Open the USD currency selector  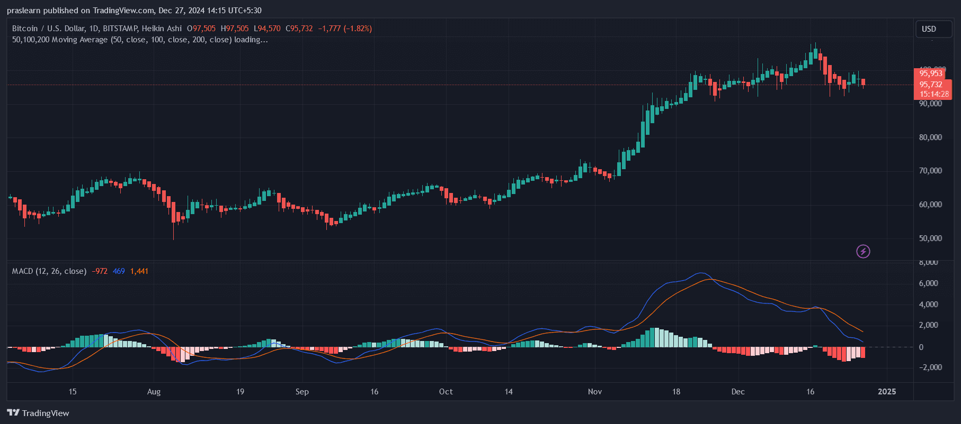click(x=933, y=29)
